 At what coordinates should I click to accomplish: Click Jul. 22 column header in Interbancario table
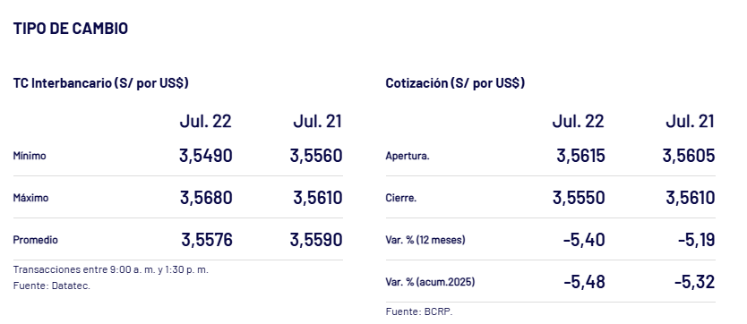[x=206, y=122]
